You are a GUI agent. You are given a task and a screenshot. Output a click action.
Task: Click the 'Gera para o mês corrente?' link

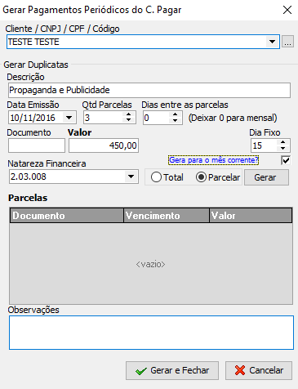coord(214,160)
